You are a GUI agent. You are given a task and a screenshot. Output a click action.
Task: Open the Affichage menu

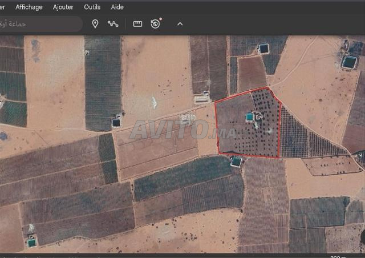[x=29, y=7]
